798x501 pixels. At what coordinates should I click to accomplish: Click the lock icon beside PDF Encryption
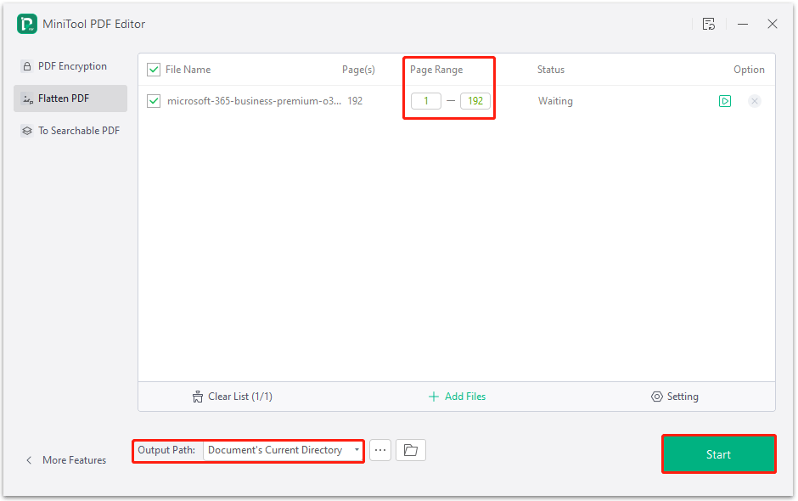(x=27, y=66)
